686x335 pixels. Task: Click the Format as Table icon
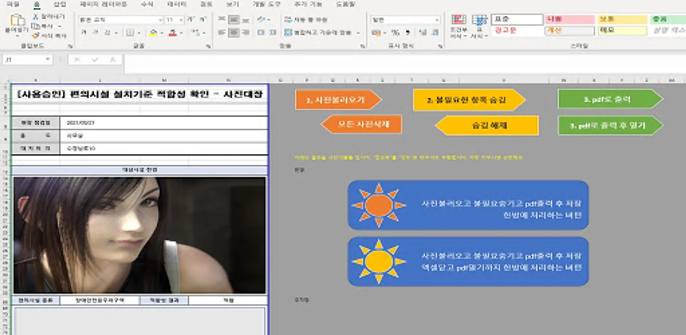tap(479, 20)
